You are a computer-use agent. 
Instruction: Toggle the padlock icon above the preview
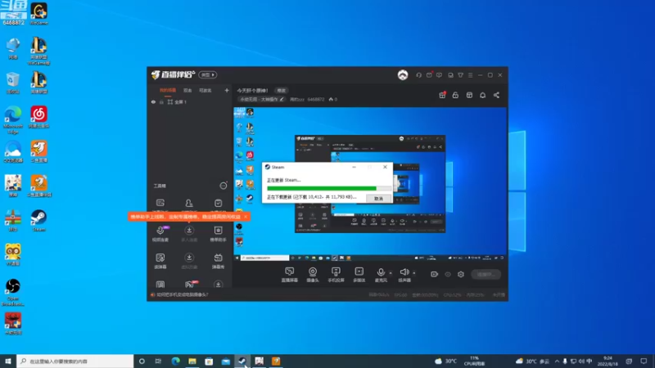click(x=455, y=95)
